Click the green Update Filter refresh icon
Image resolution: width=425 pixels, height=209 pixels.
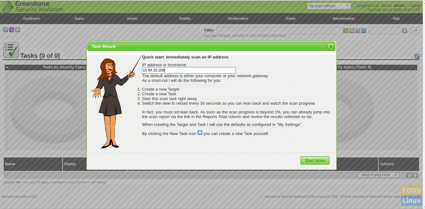click(346, 31)
